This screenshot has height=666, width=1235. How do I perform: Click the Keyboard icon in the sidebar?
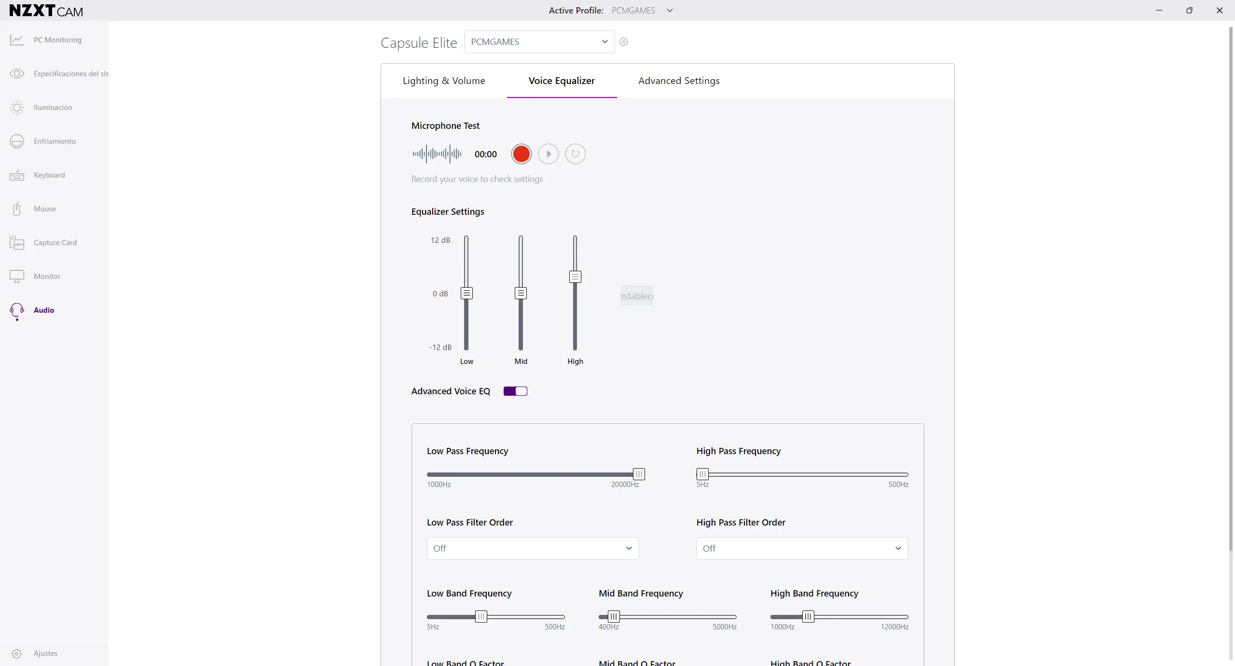coord(17,175)
